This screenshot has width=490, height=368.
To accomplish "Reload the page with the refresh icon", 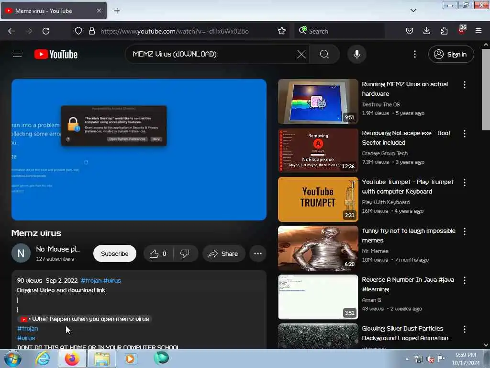I will tap(46, 31).
